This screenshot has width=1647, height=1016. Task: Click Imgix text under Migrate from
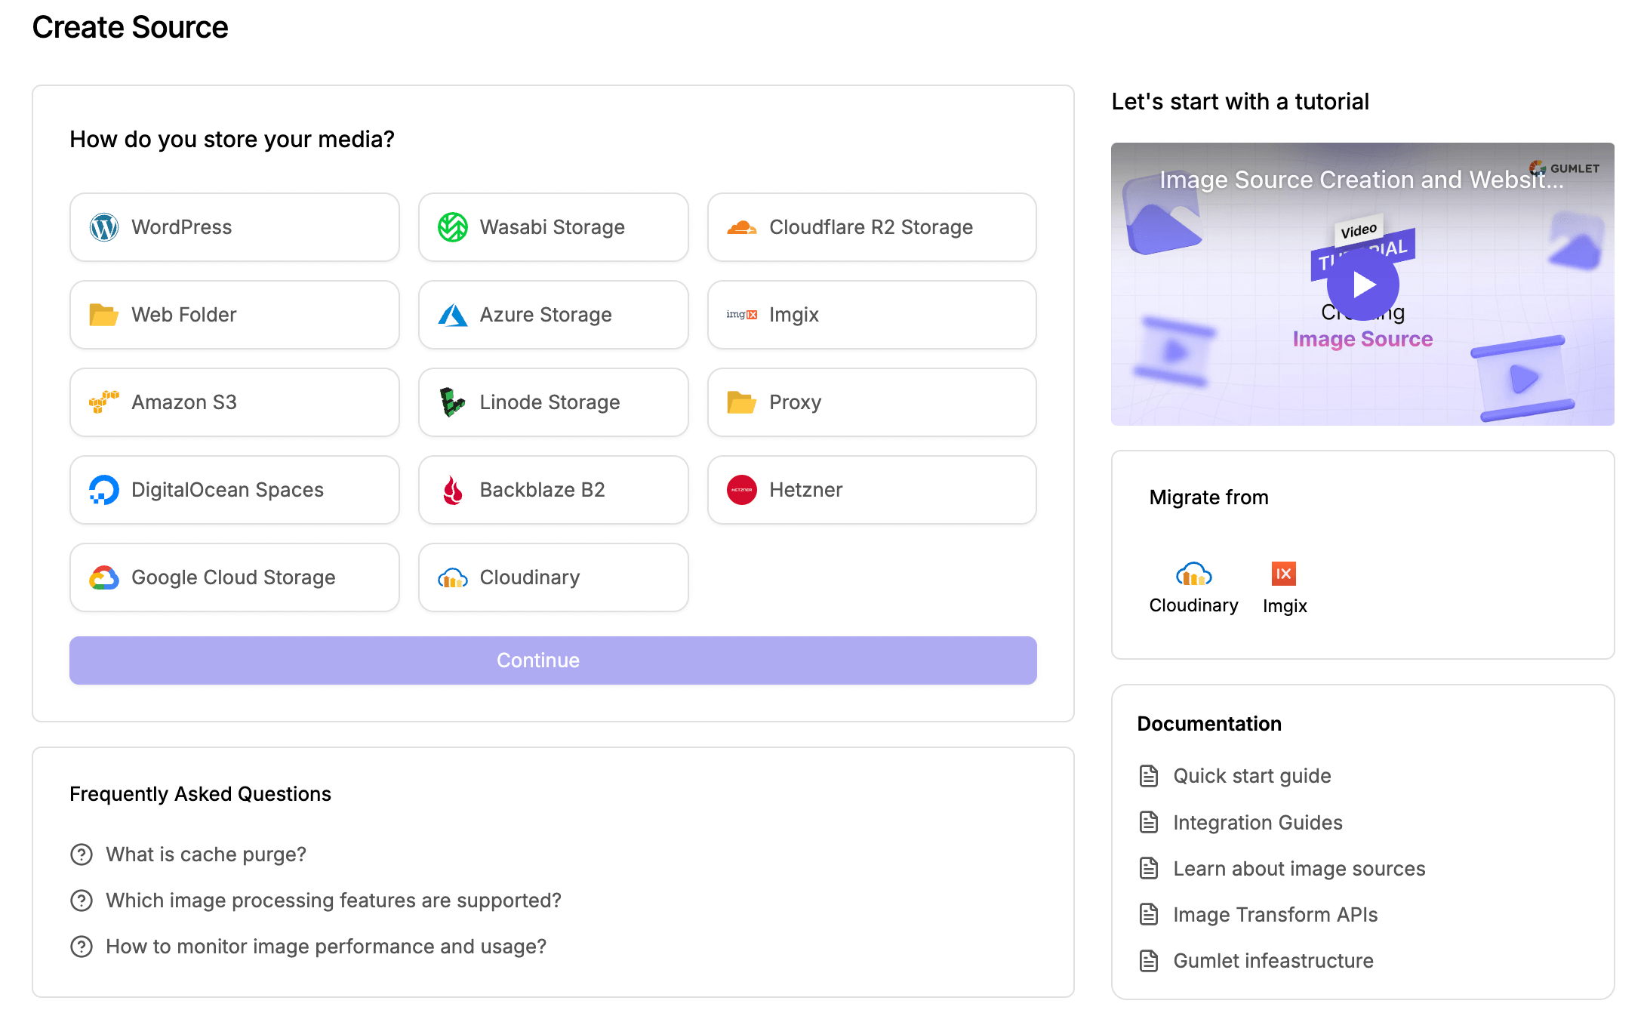1285,606
